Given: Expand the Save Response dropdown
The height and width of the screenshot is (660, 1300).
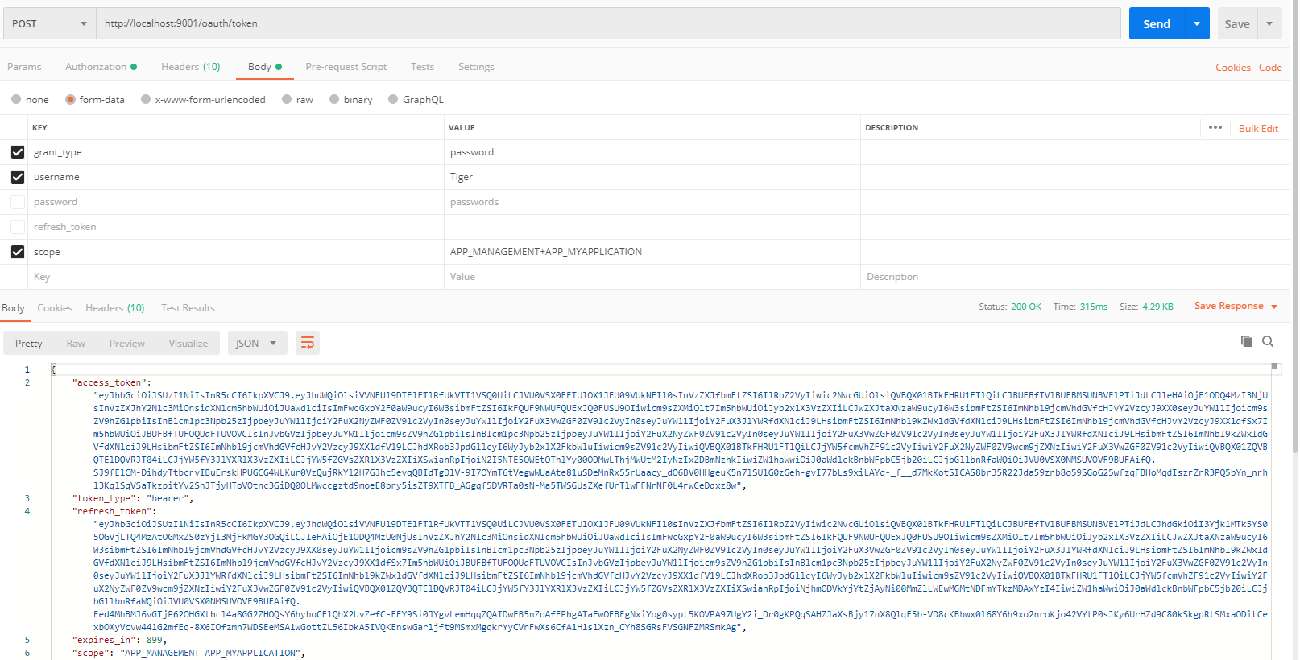Looking at the screenshot, I should (1274, 307).
